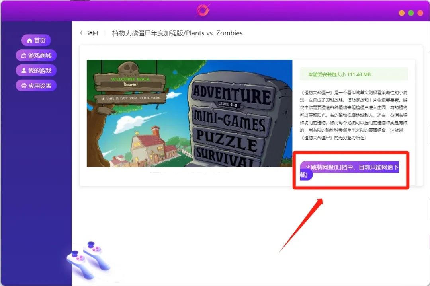Select the highlighted first carousel indicator

coord(156,173)
